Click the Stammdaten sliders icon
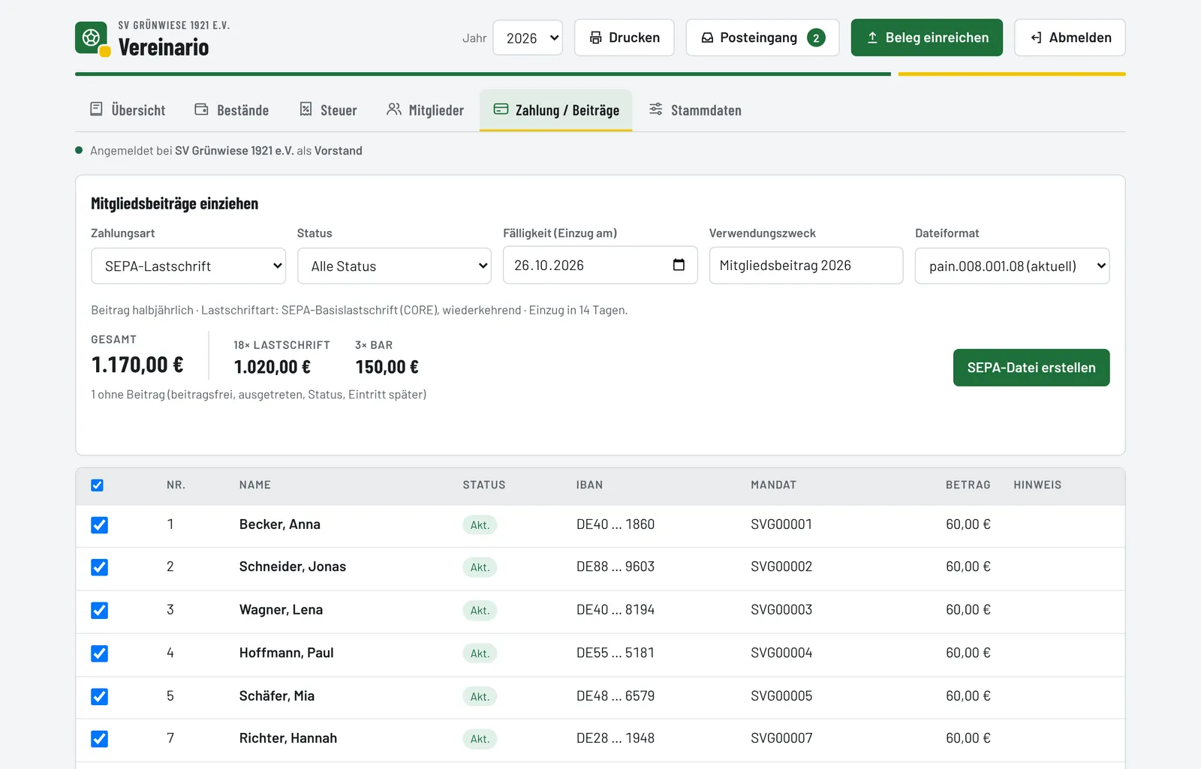This screenshot has height=769, width=1201. (655, 110)
